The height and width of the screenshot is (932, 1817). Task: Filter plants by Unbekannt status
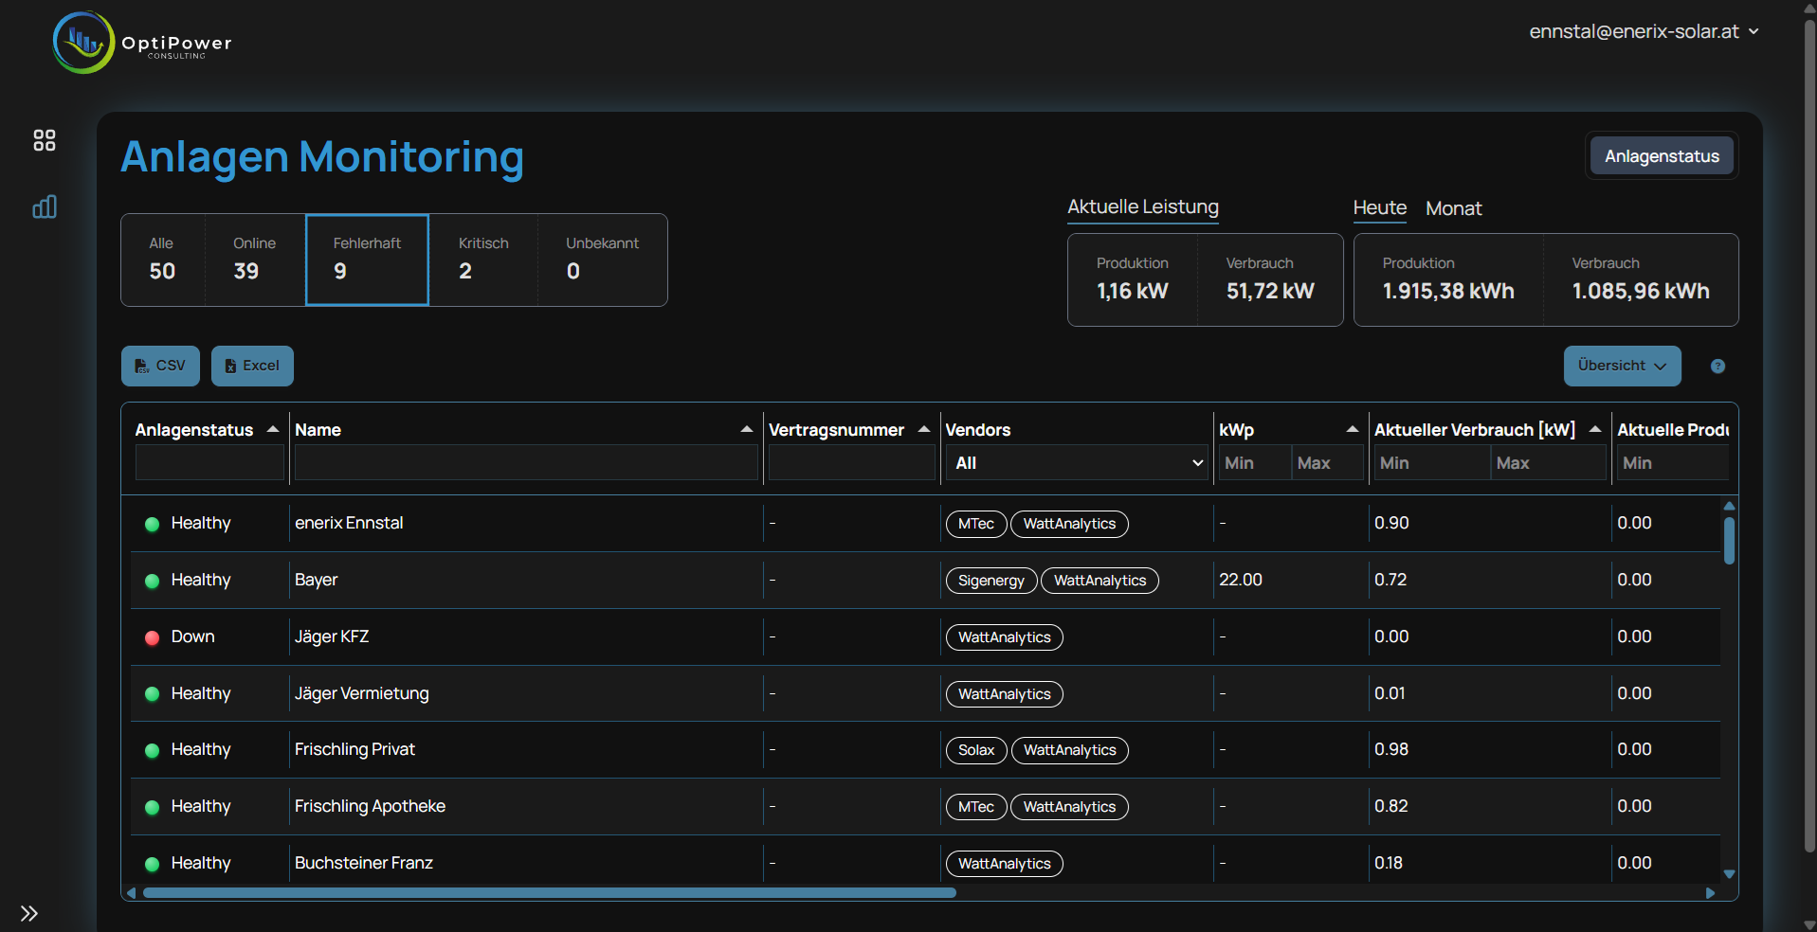(x=602, y=260)
